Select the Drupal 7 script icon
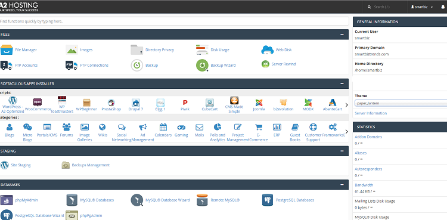 (x=136, y=103)
